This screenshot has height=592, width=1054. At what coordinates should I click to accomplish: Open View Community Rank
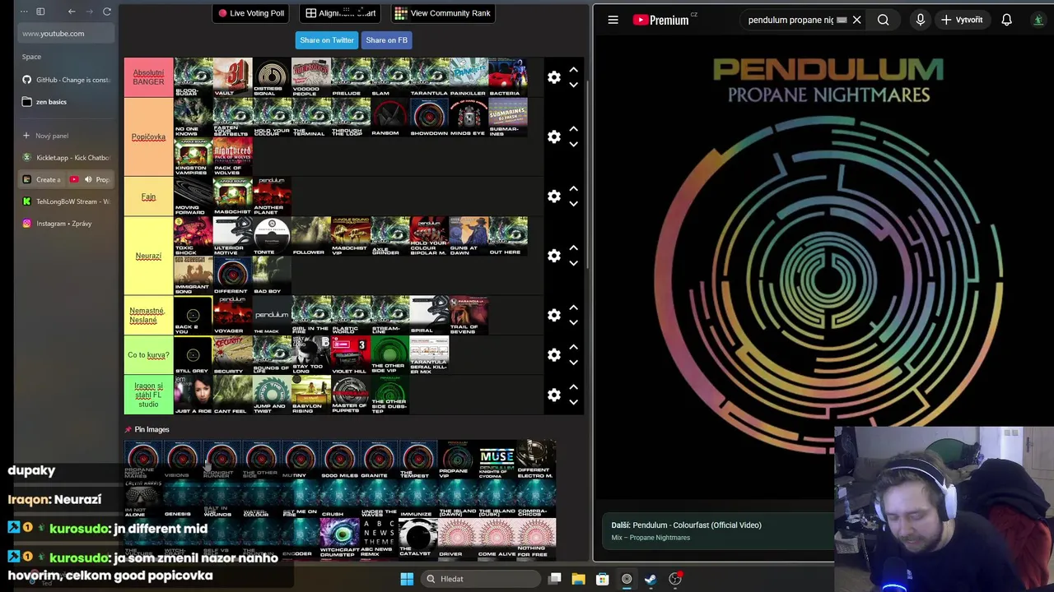click(x=442, y=13)
